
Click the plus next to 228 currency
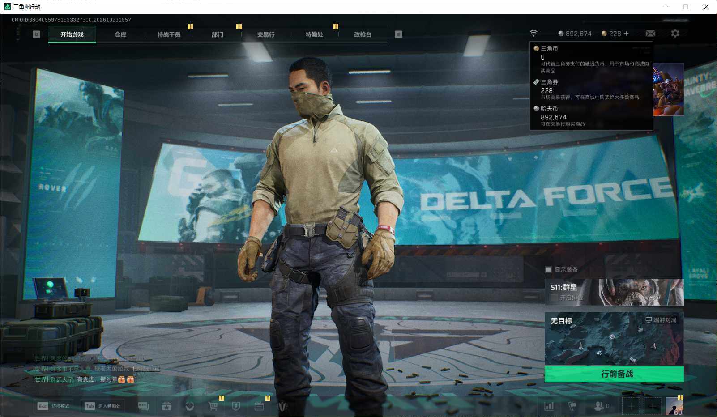point(626,34)
